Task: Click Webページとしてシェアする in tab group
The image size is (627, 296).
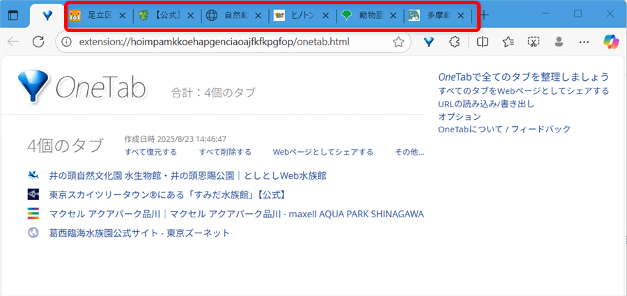Action: 323,152
